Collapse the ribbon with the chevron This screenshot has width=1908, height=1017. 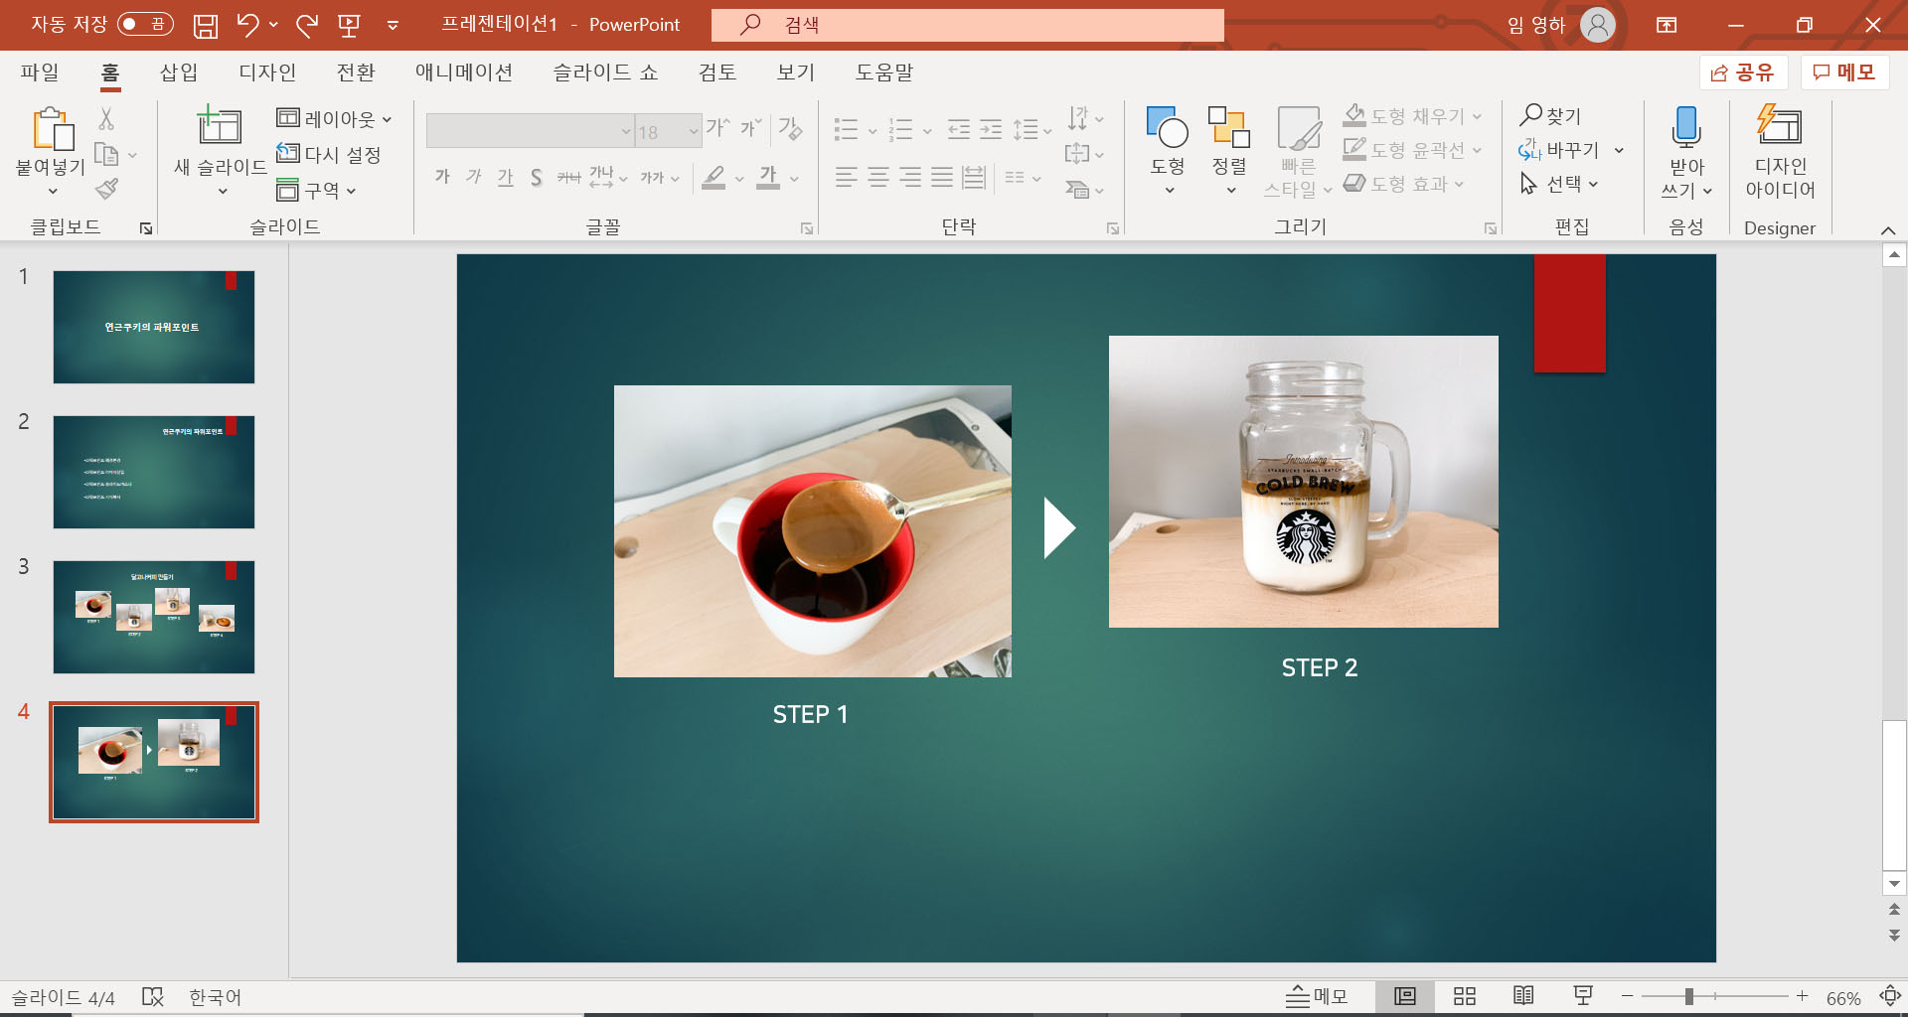pyautogui.click(x=1888, y=229)
